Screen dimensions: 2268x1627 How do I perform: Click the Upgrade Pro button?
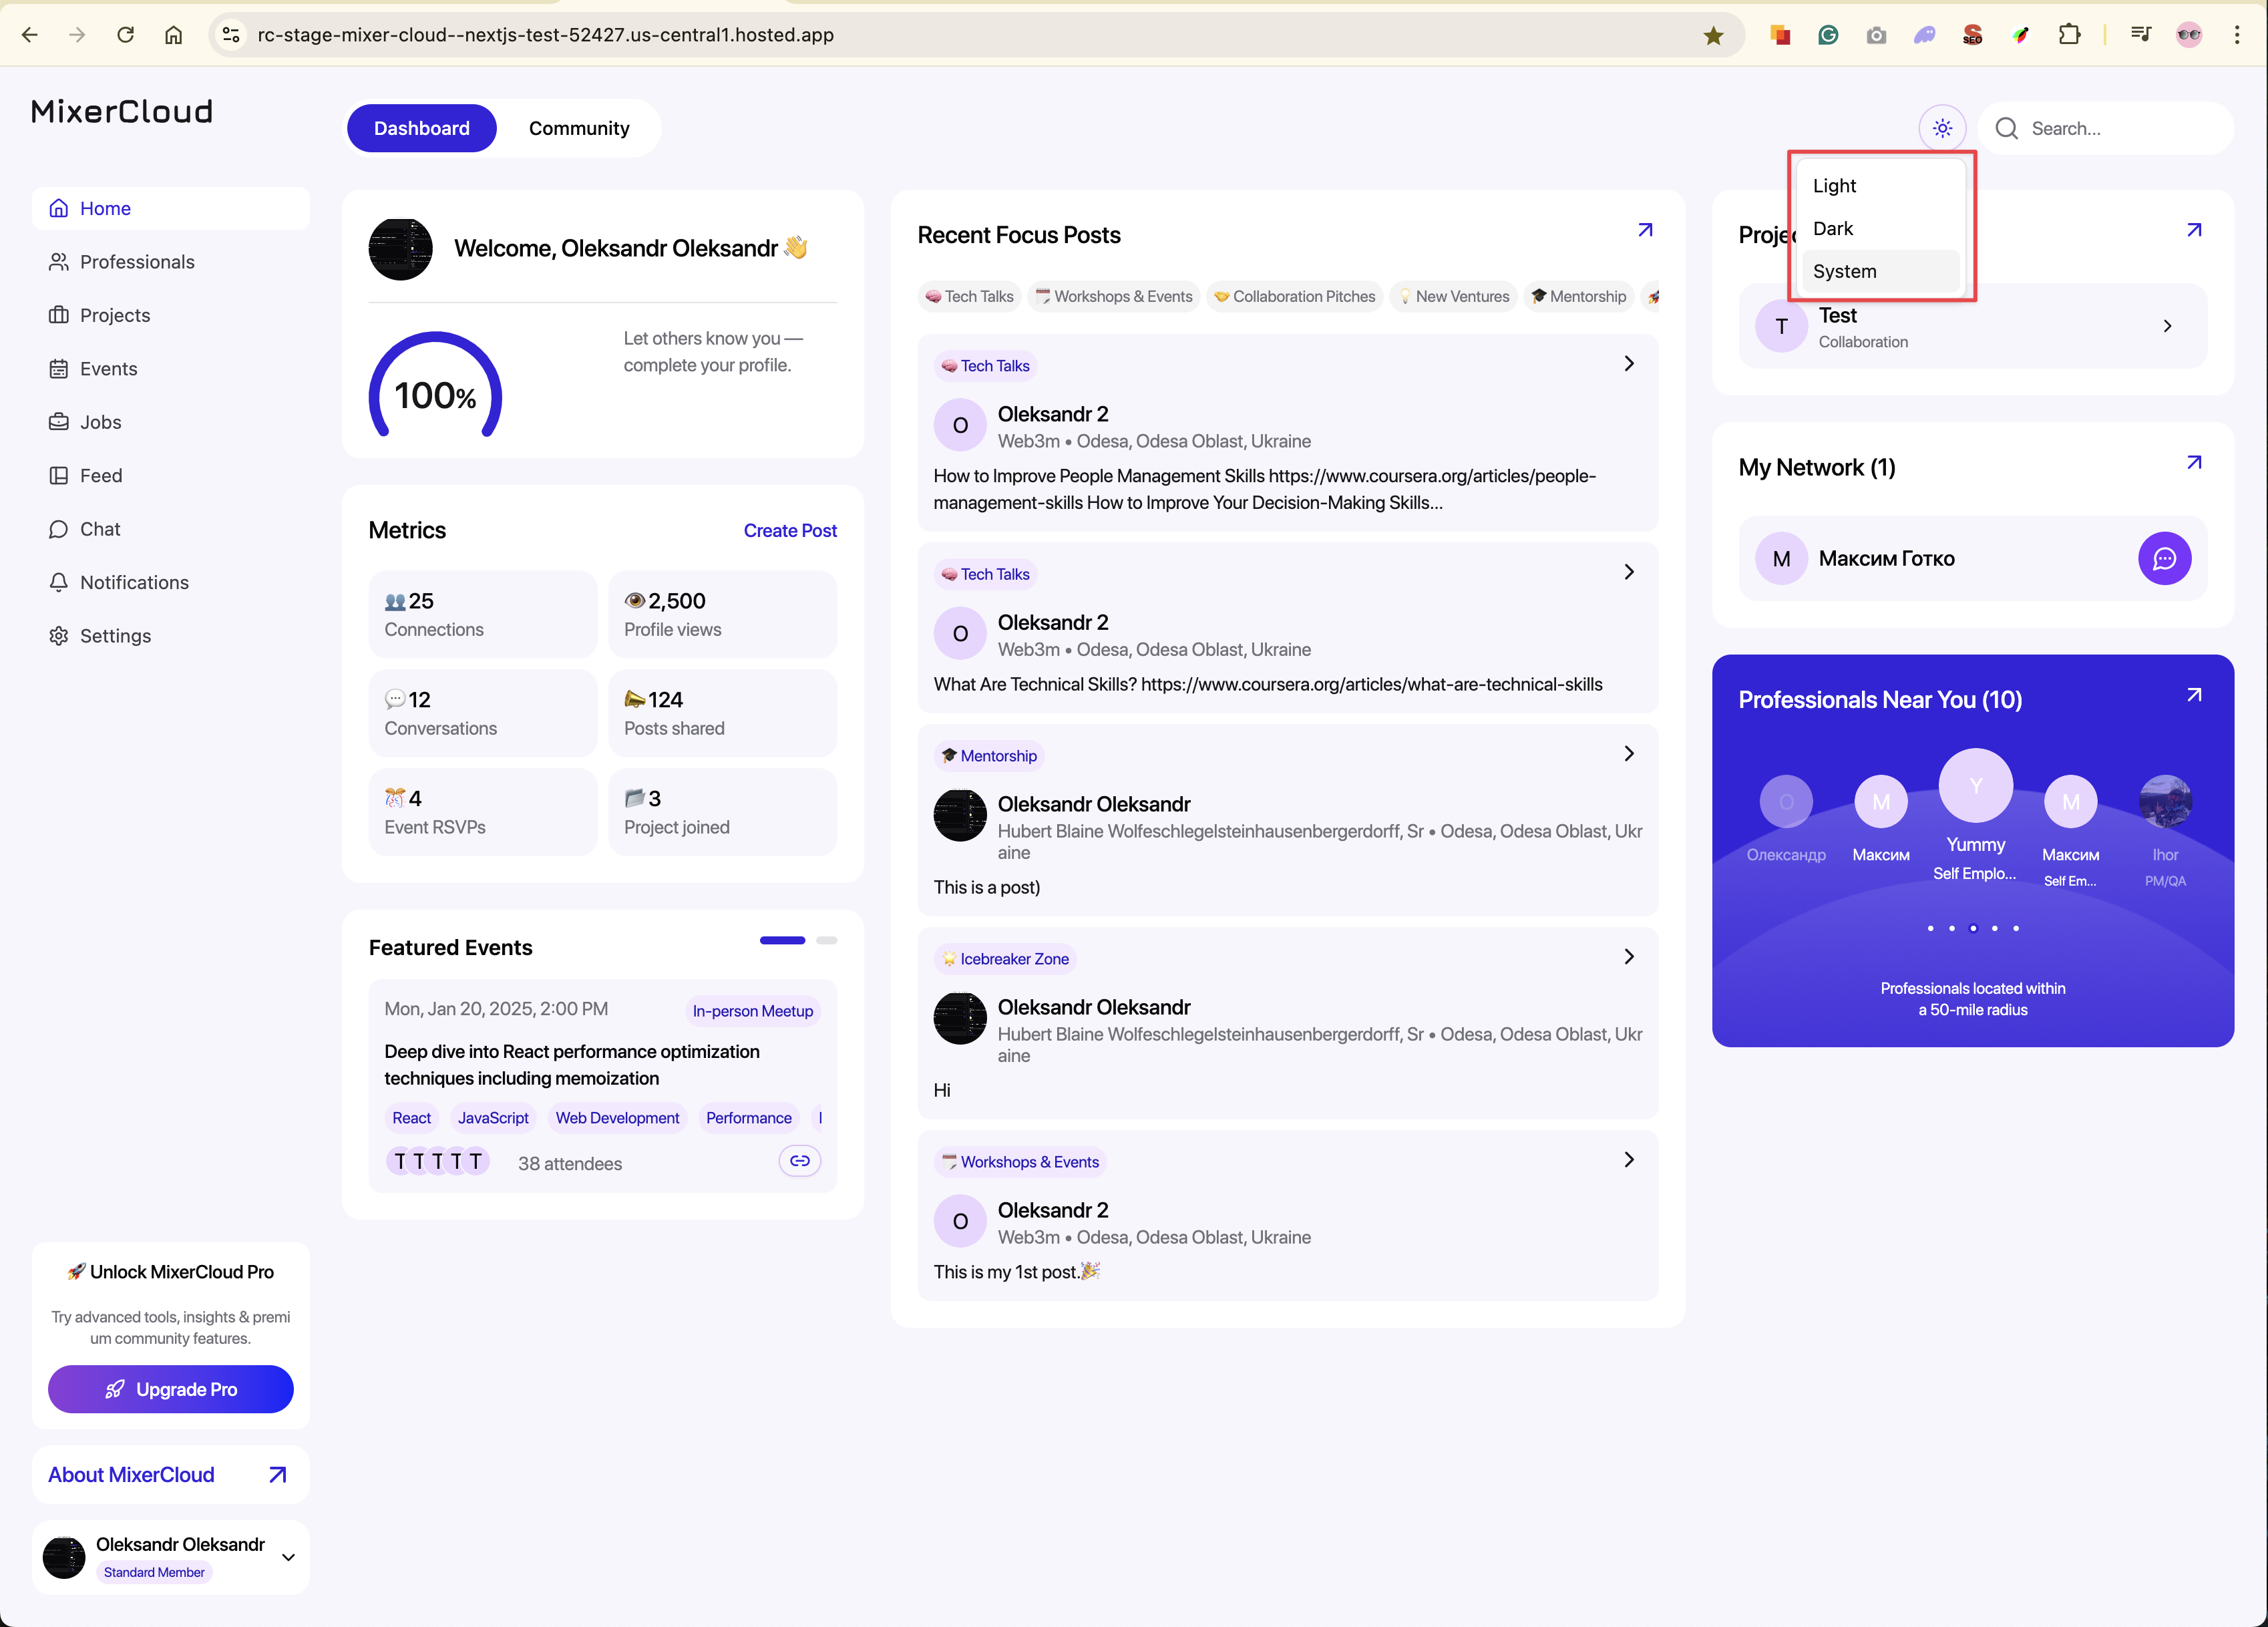[x=171, y=1389]
